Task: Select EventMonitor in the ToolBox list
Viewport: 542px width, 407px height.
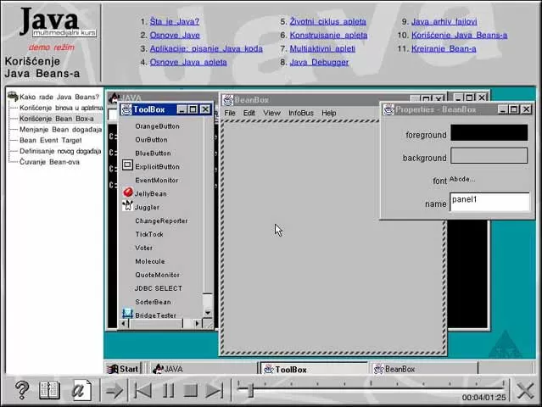Action: point(157,181)
